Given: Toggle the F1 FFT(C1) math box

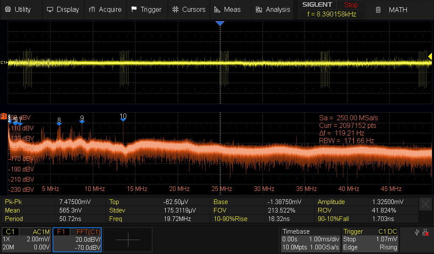Looking at the screenshot, I should click(x=77, y=240).
